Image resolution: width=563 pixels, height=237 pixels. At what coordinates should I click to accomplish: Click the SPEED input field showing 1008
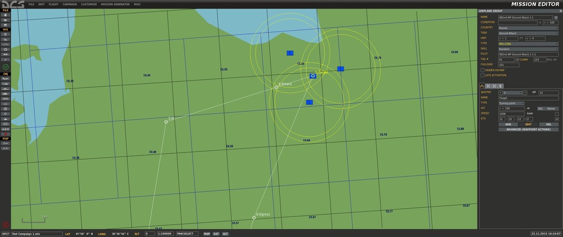[511, 114]
